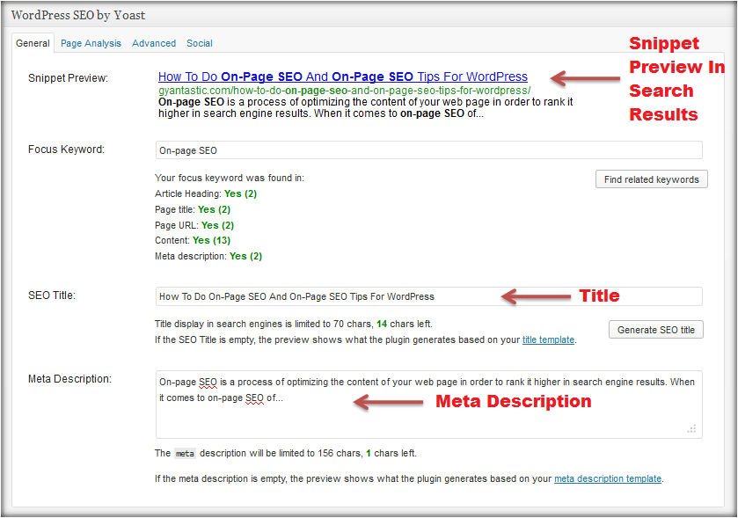Click the 'SEO Title:' label
Screen dimensions: 738x518
[x=52, y=295]
